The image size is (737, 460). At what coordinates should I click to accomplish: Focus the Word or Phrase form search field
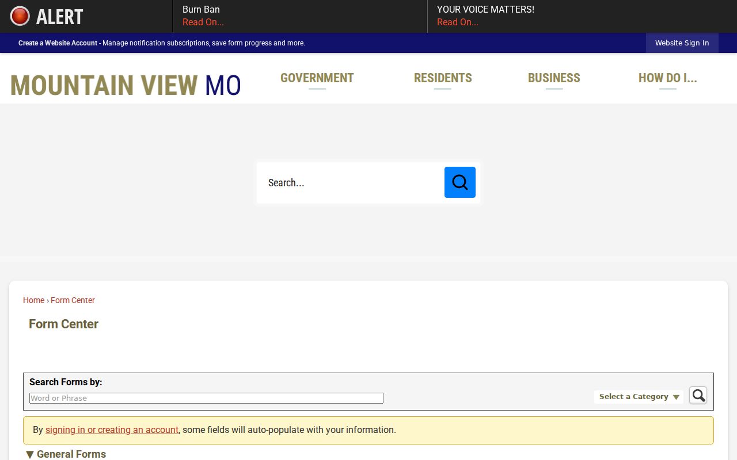(x=206, y=398)
